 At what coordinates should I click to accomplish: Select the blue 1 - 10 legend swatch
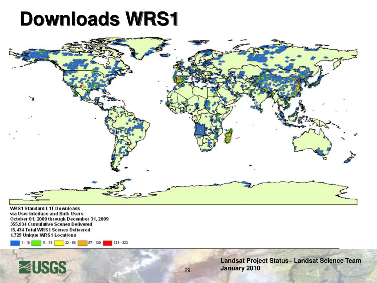click(15, 243)
